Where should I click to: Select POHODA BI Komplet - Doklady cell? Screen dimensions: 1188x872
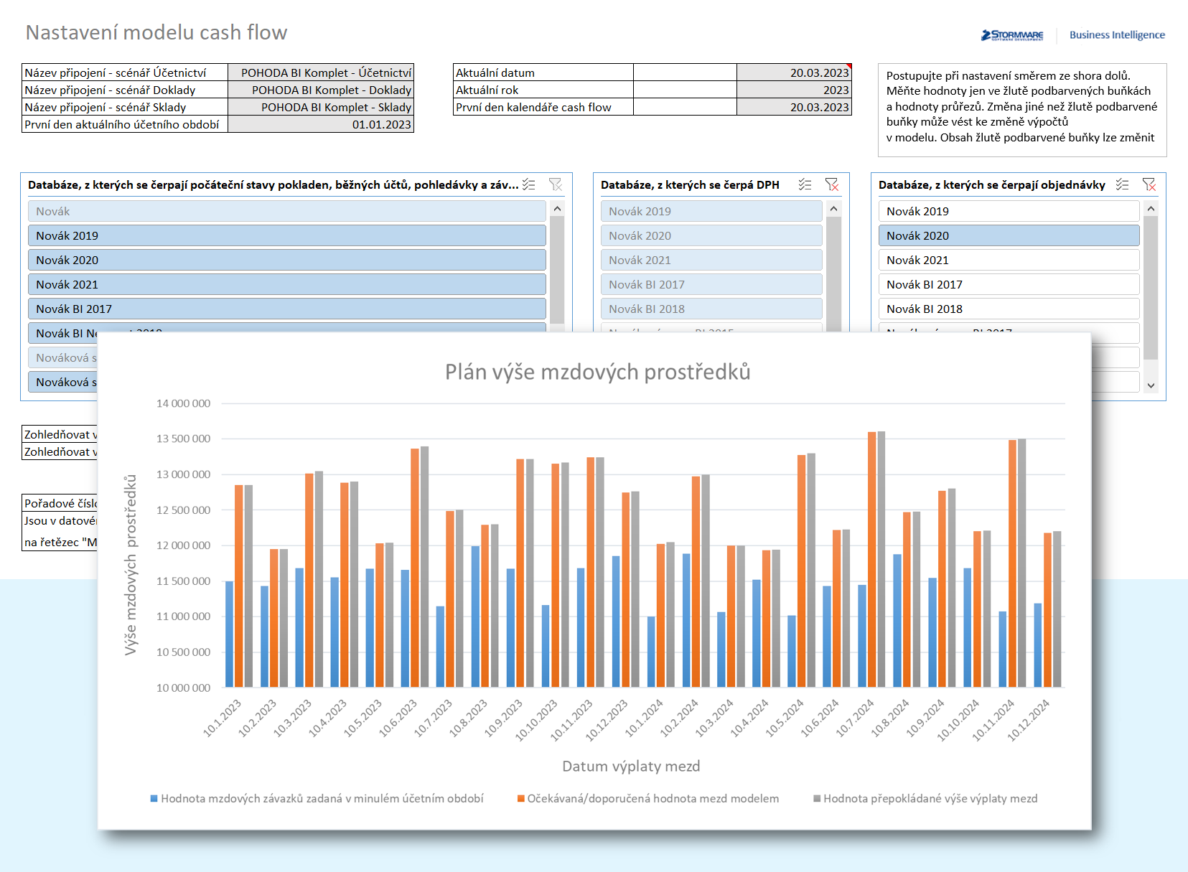click(321, 90)
